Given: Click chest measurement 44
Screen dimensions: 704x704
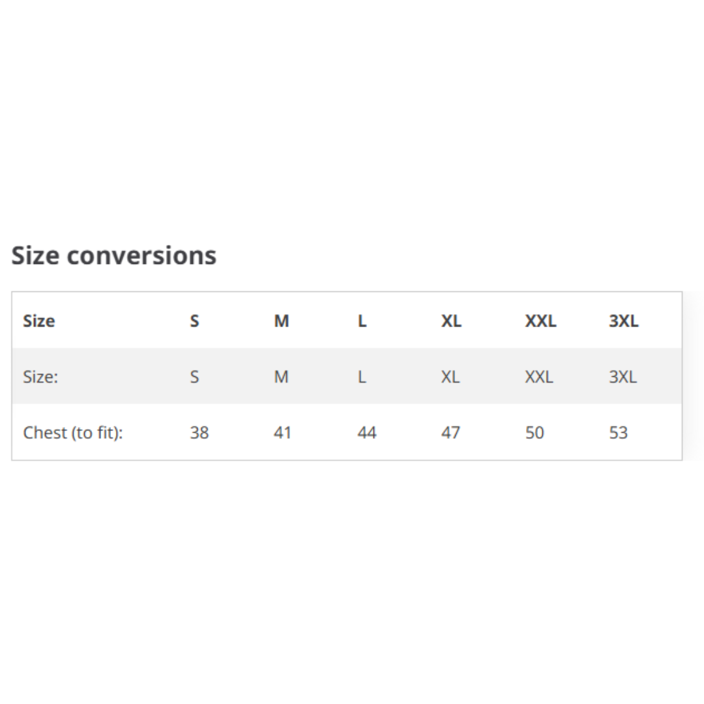Looking at the screenshot, I should point(367,433).
